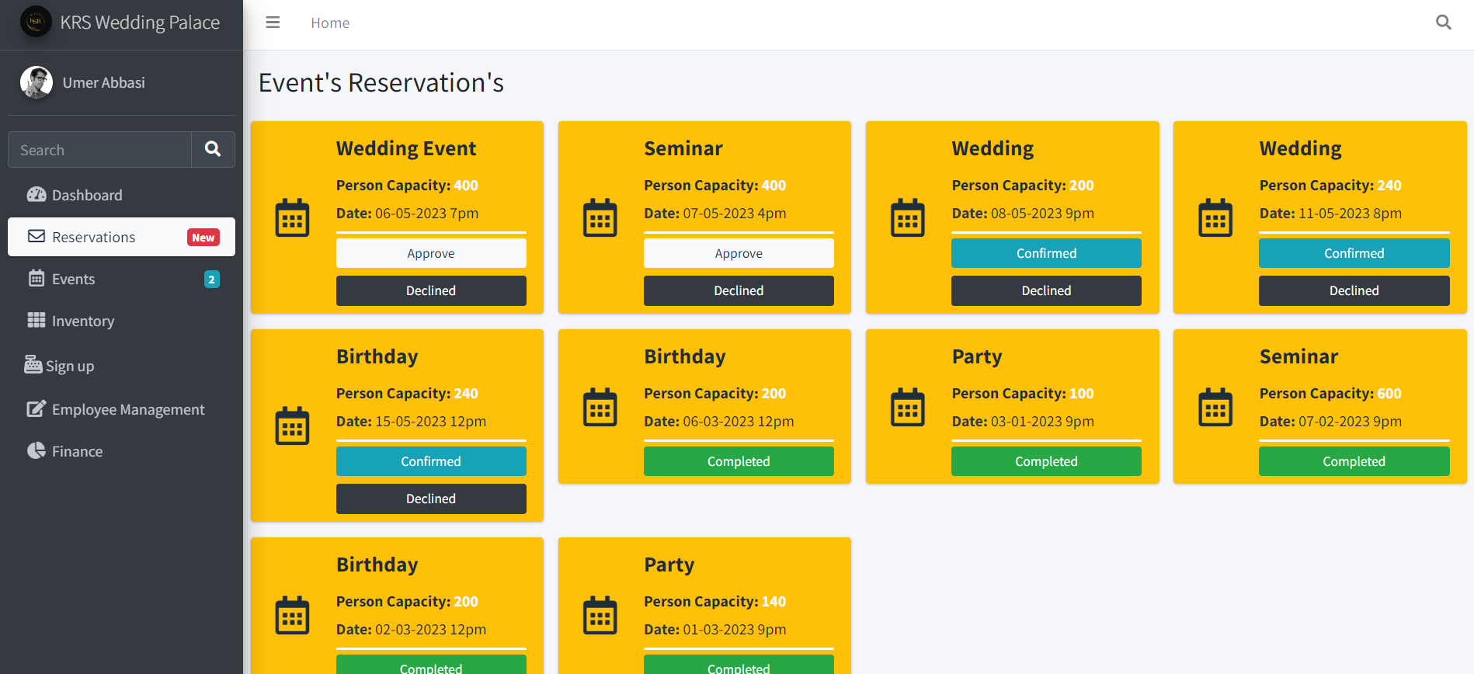
Task: Focus the sidebar Search input field
Action: 99,150
